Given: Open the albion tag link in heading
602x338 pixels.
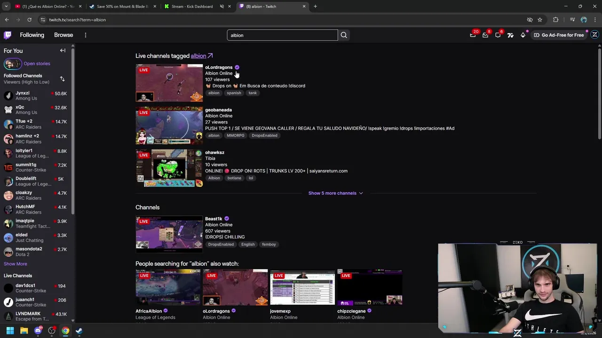Looking at the screenshot, I should point(198,56).
